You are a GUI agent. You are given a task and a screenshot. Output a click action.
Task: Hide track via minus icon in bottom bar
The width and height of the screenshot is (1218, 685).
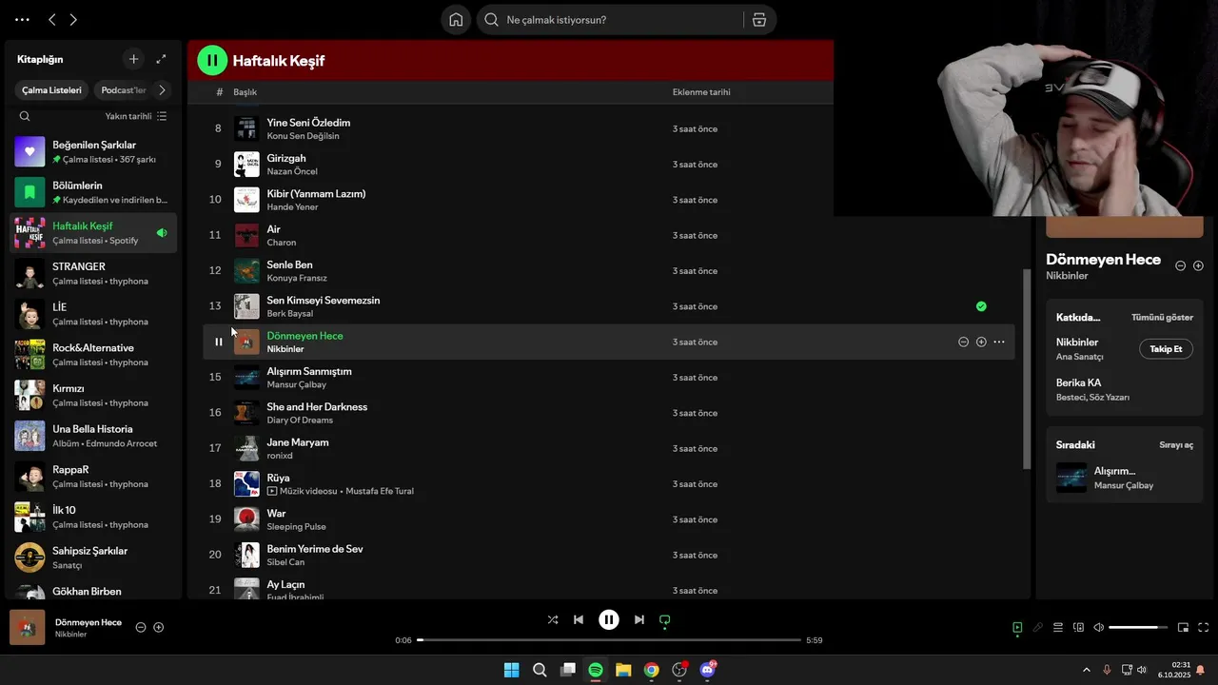tap(141, 627)
